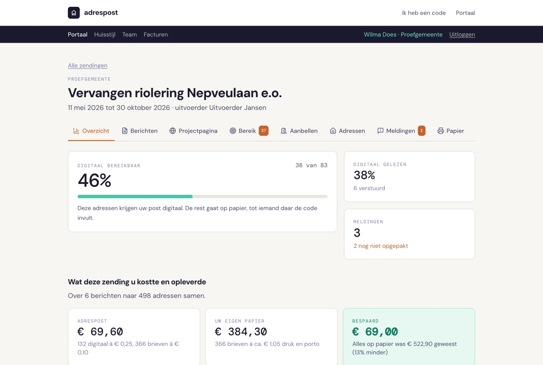Click the 'PROEFGEMEENTE' label above the title
Screen dimensions: 543x365
(89, 79)
